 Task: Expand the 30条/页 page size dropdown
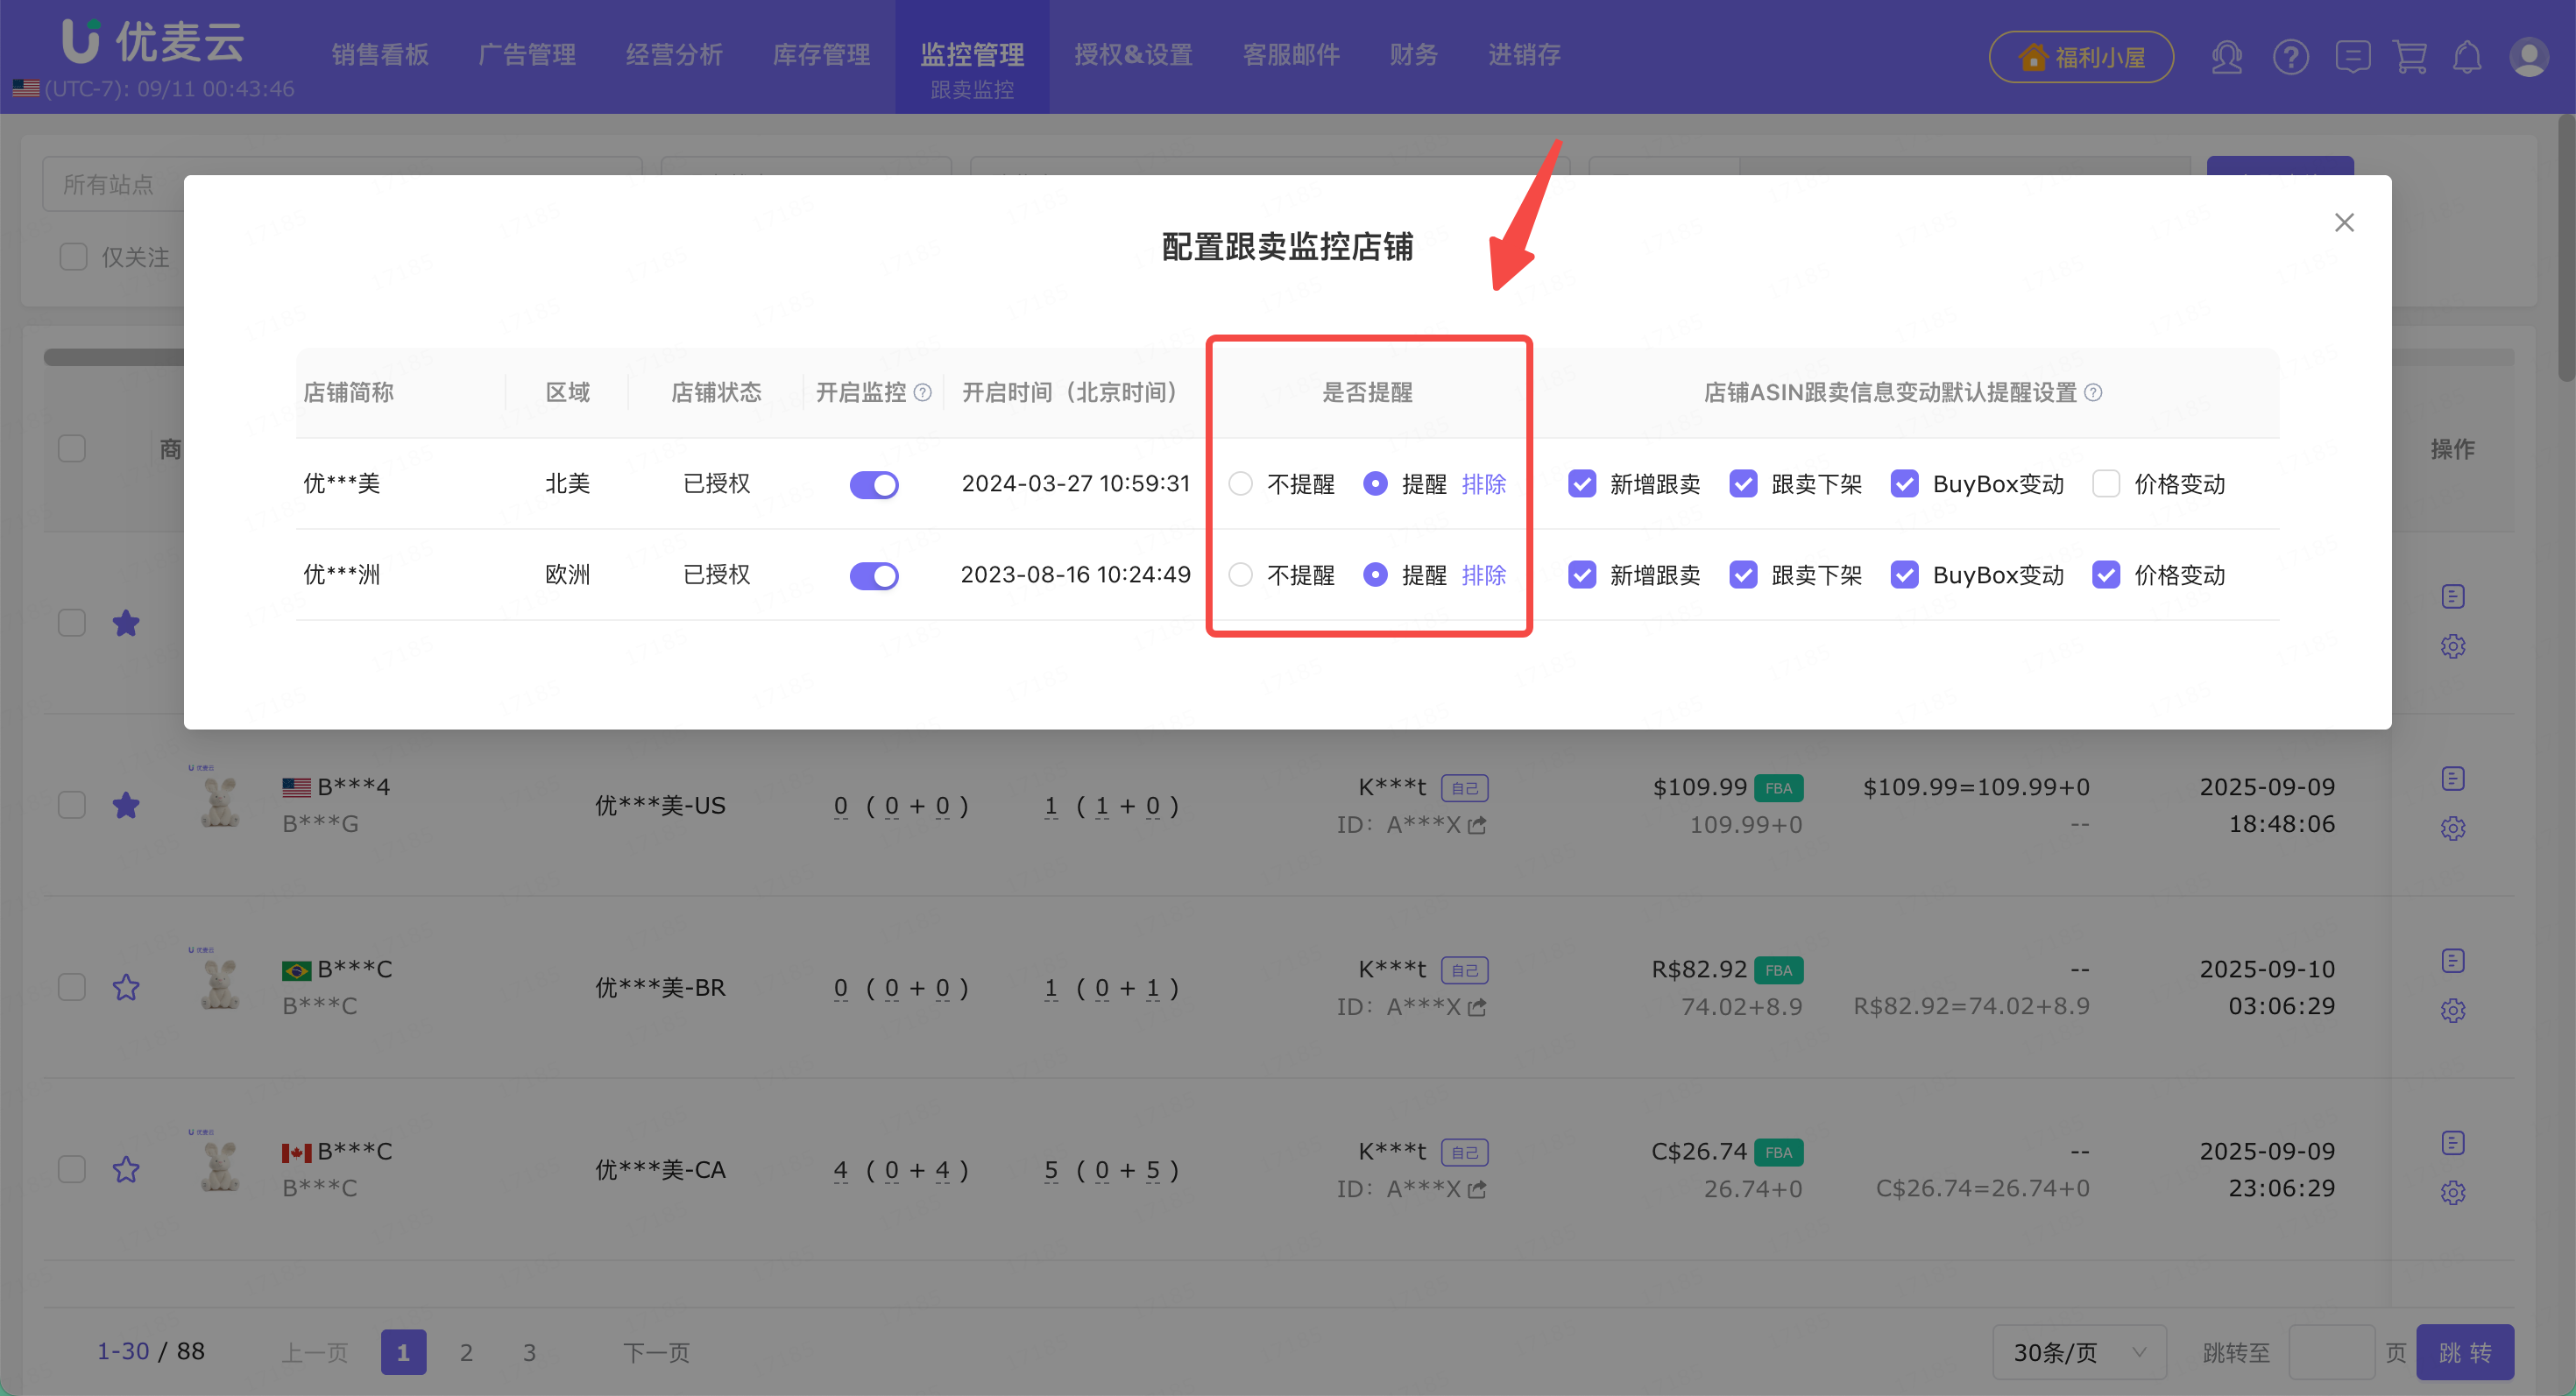point(2079,1352)
